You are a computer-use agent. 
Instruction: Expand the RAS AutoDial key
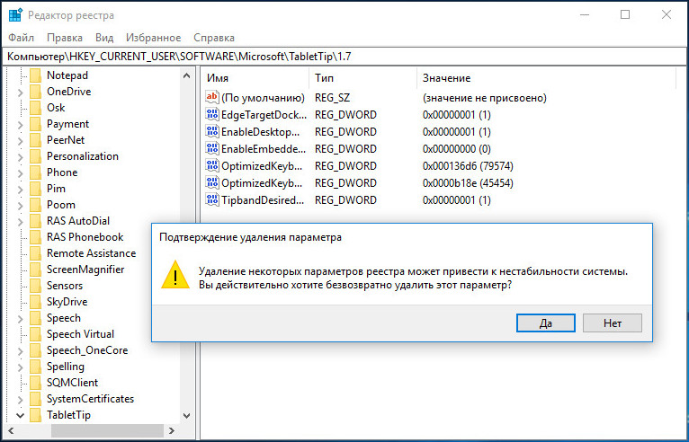point(20,222)
